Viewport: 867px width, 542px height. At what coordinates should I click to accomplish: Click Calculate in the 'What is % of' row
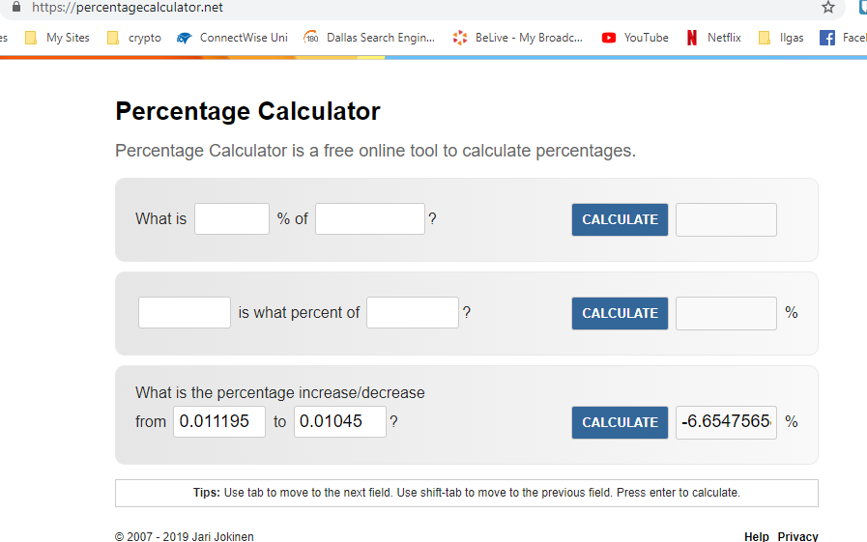[620, 219]
